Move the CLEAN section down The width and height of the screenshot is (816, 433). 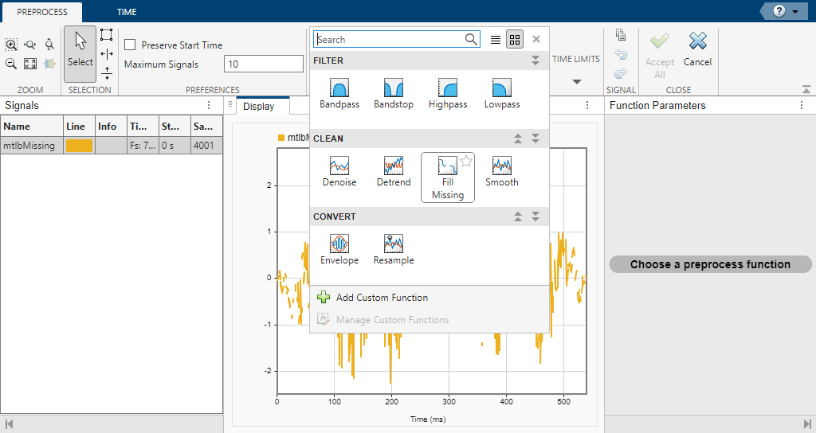point(535,138)
